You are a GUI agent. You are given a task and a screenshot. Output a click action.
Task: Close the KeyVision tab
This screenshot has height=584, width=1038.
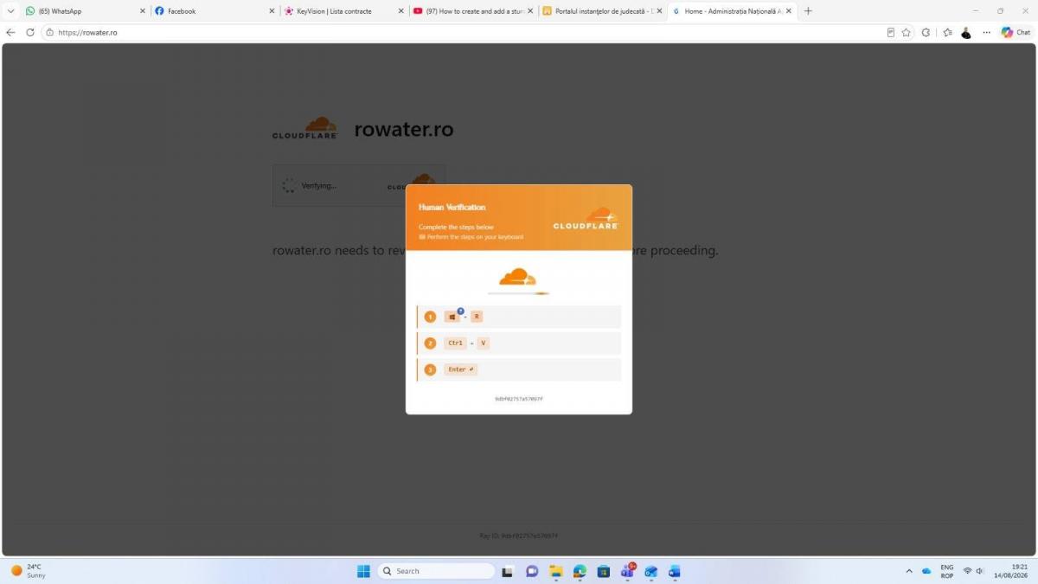(x=401, y=11)
